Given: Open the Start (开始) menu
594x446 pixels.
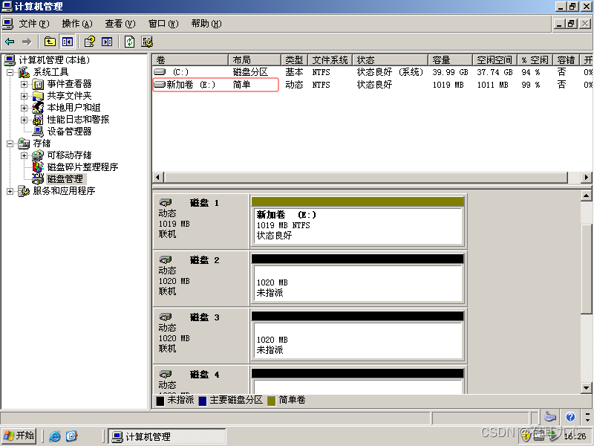Looking at the screenshot, I should [19, 436].
